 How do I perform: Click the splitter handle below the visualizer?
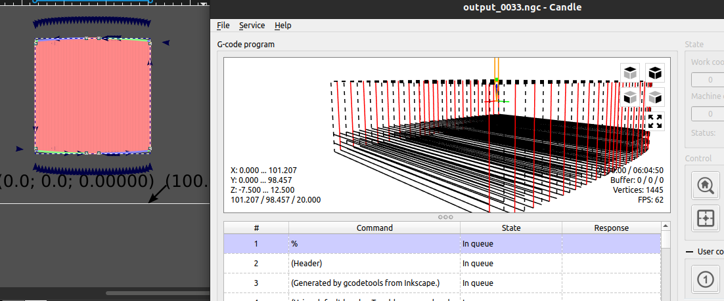click(x=445, y=216)
